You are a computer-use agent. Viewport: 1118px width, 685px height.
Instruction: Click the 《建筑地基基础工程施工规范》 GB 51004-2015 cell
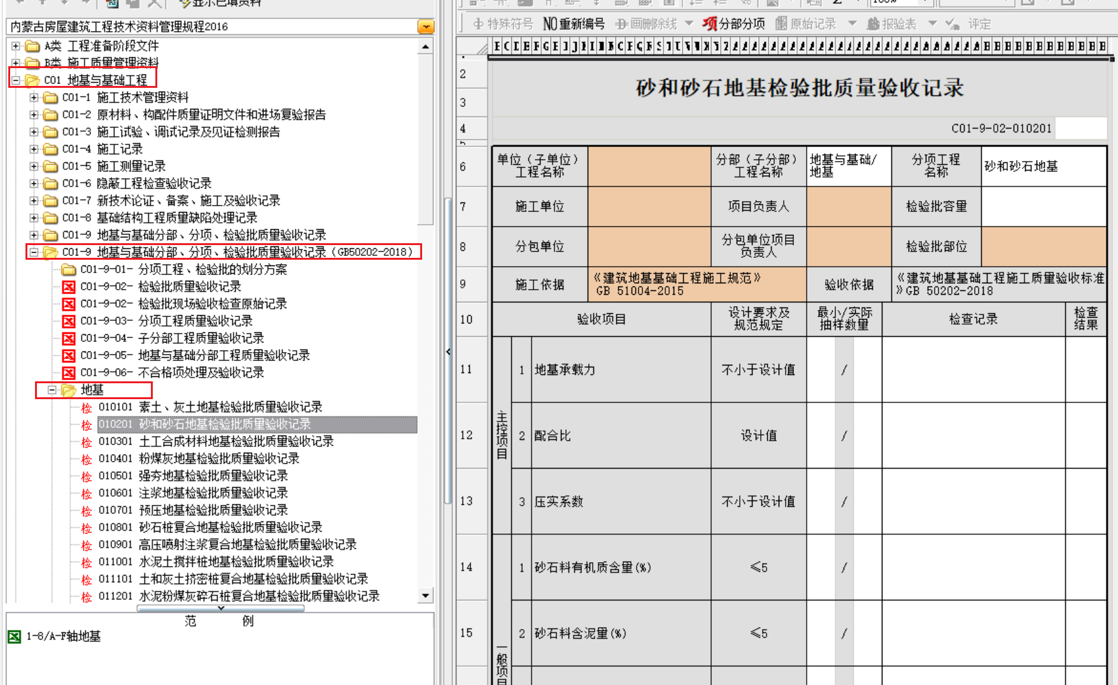point(697,285)
